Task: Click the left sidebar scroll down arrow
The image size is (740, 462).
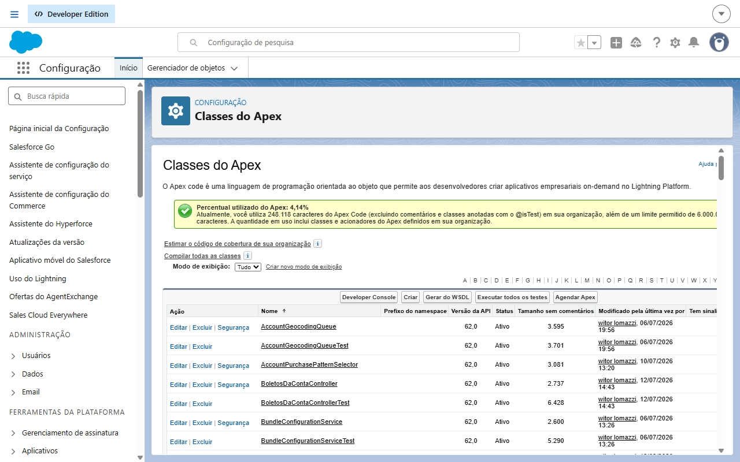Action: point(140,457)
